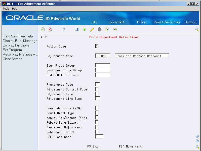Open the World Resources link
The height and width of the screenshot is (151, 201).
pos(167,22)
